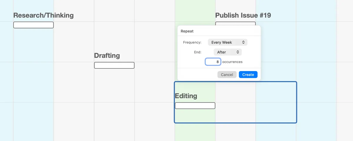
Task: Select the Publish Issue #19 event bar
Action: [235, 23]
